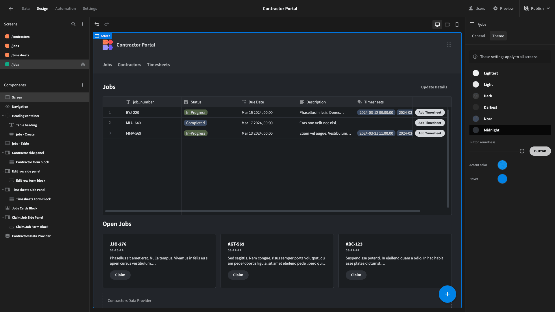Viewport: 555px width, 312px height.
Task: Claim the ABC-123 job
Action: click(356, 275)
